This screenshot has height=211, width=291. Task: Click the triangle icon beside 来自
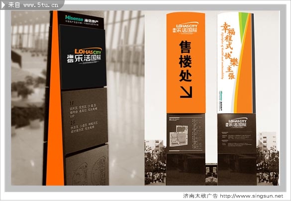[x=3, y=5]
